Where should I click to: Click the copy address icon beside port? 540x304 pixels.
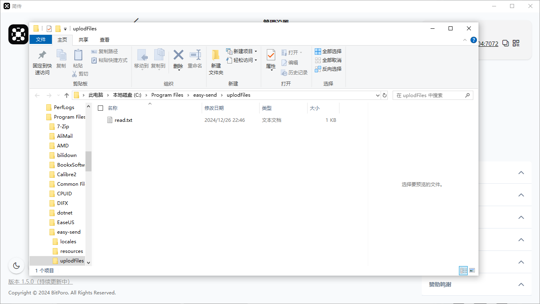point(506,43)
